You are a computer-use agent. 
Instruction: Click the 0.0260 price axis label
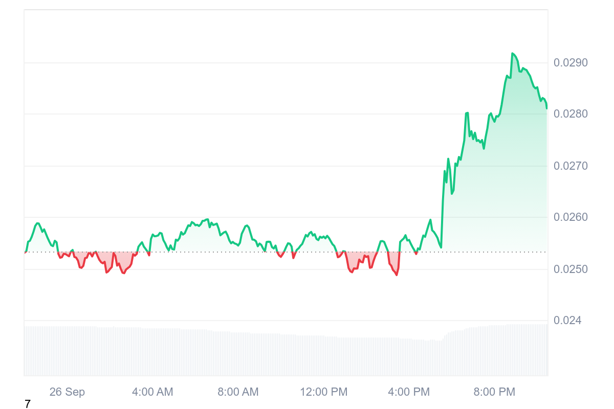point(571,217)
